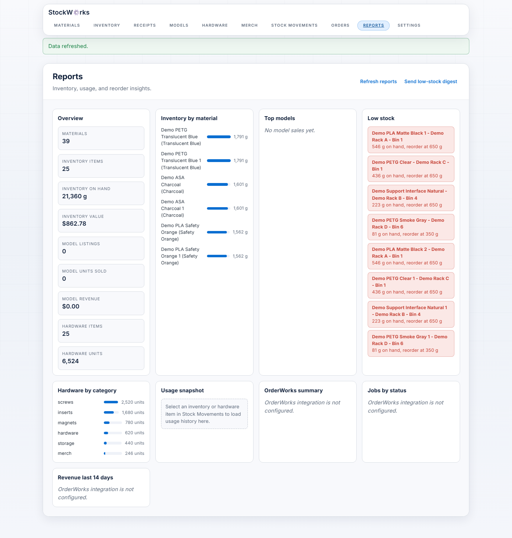Click the Hardware Items 25 card
Image resolution: width=512 pixels, height=538 pixels.
(101, 331)
